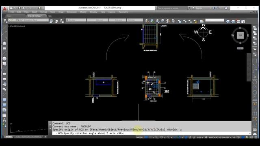Select the Insert Block tool
This screenshot has width=260, height=146.
4,84
